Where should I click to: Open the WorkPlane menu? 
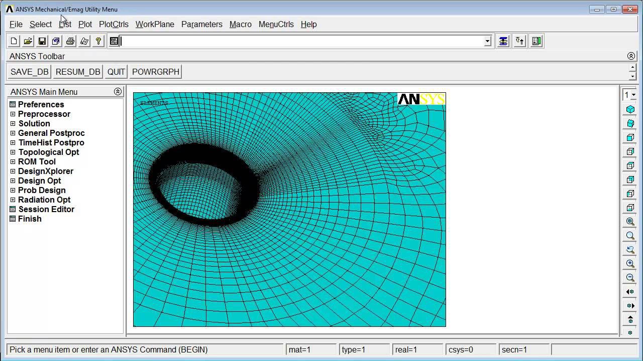pos(155,24)
